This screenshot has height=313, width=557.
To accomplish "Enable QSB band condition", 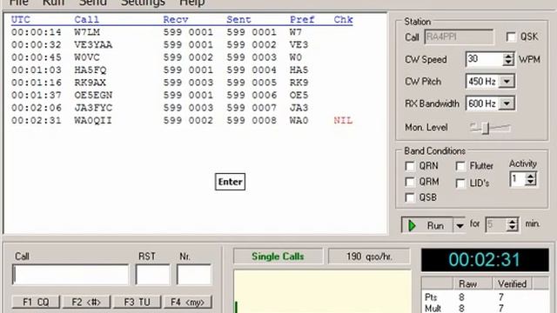I will point(410,197).
